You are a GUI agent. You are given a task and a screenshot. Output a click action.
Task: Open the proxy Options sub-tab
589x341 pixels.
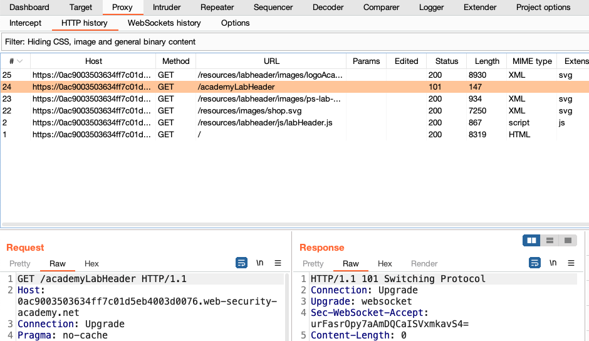coord(235,23)
